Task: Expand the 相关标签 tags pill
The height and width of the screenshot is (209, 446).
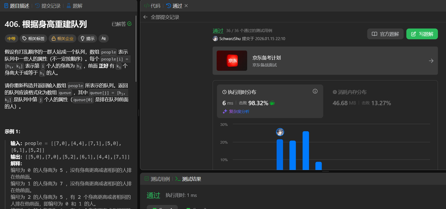Action: (33, 38)
